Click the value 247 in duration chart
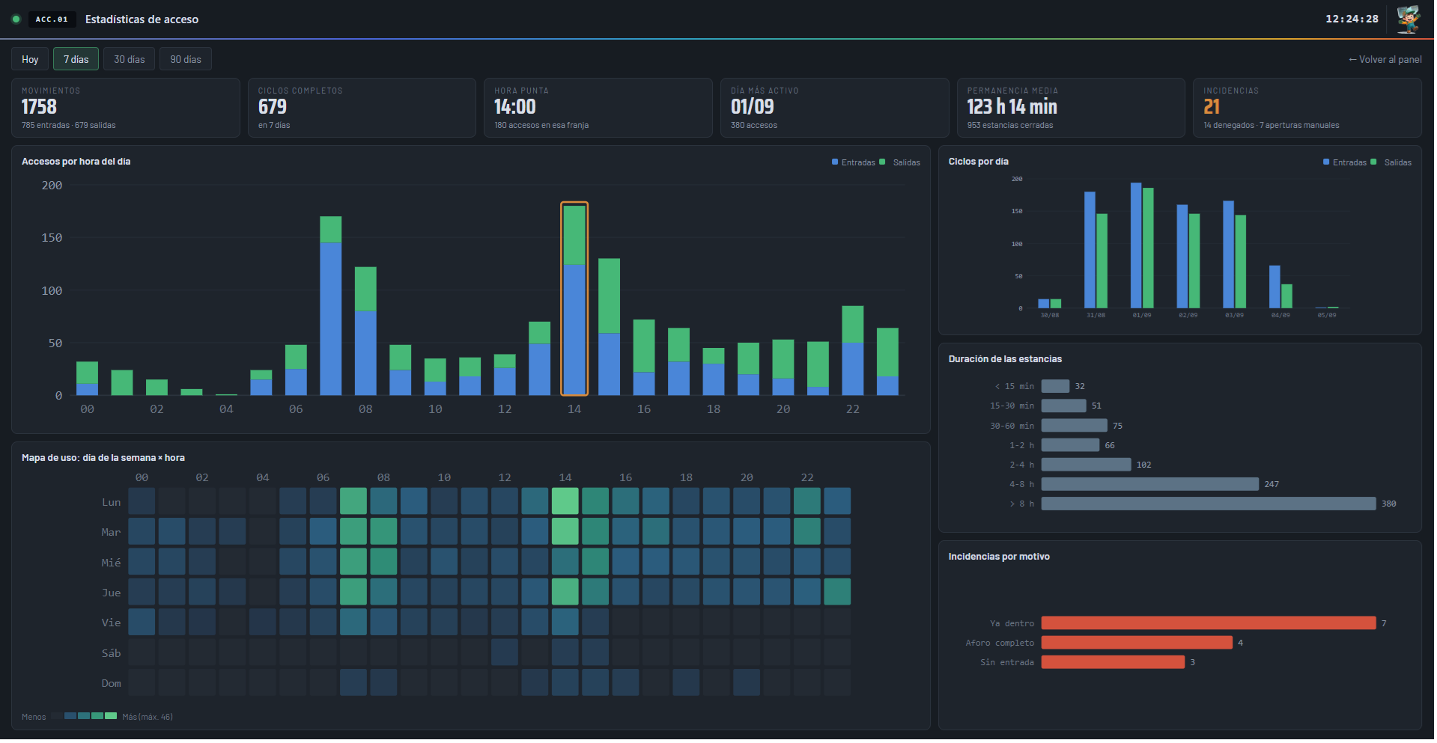The width and height of the screenshot is (1437, 743). pos(1272,485)
